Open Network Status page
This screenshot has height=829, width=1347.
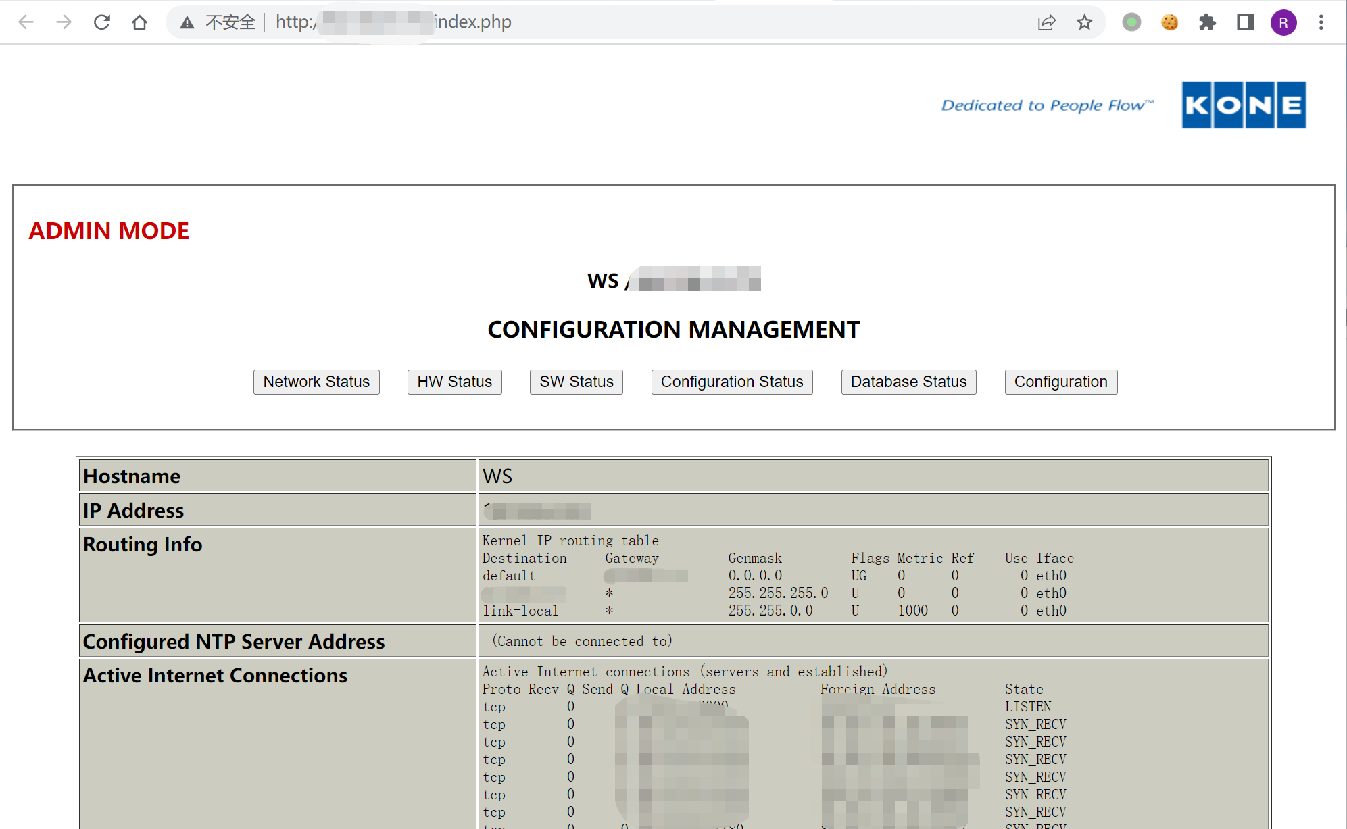coord(316,382)
